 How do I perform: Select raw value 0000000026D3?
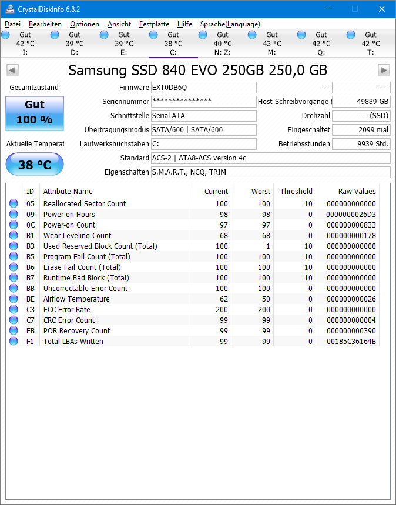(351, 214)
